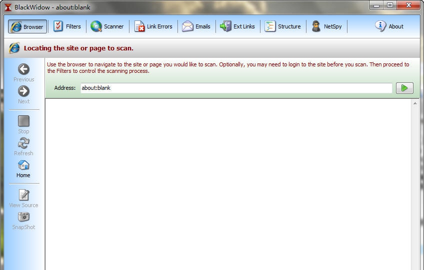Close the BlackWidow window
This screenshot has width=424, height=270.
point(408,5)
